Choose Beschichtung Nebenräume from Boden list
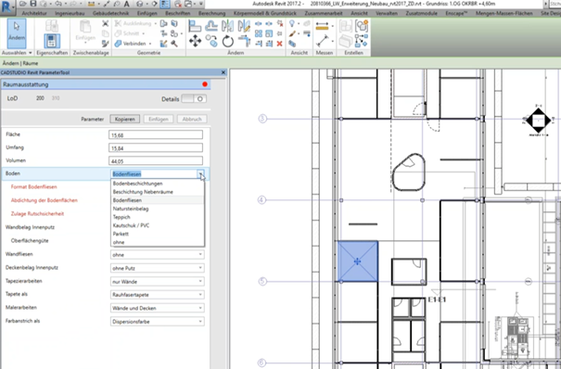 [x=158, y=192]
